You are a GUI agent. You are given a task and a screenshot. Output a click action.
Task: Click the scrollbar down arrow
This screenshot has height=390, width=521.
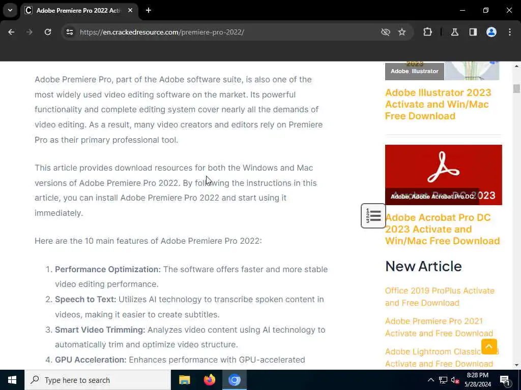point(516,365)
